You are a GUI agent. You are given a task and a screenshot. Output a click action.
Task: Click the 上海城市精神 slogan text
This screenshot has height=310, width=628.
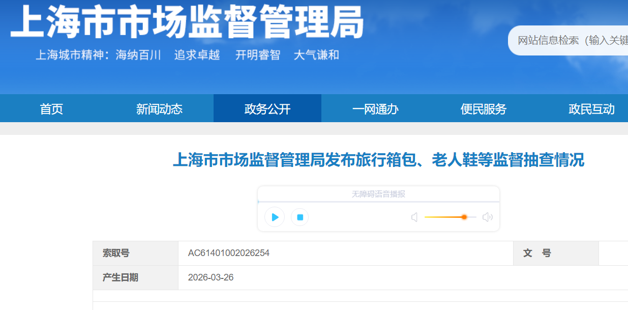pyautogui.click(x=187, y=55)
